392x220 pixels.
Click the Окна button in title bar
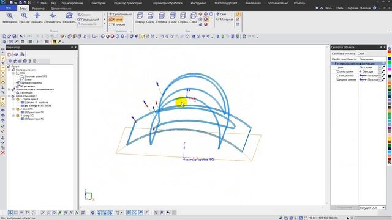328,8
